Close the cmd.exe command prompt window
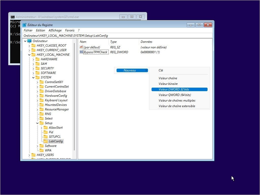The image size is (260, 195). (x=140, y=17)
